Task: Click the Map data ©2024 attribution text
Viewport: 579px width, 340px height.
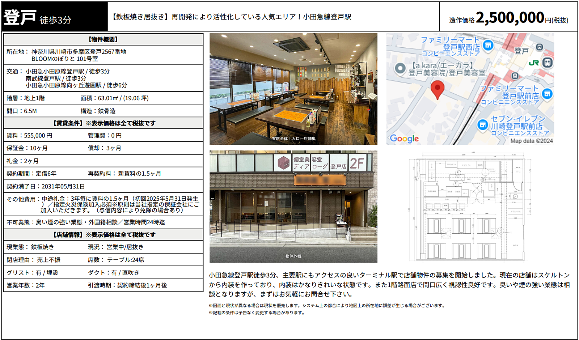Action: coord(532,141)
